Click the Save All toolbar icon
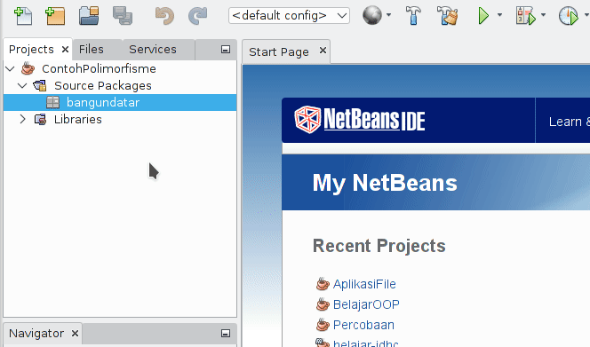 [123, 16]
